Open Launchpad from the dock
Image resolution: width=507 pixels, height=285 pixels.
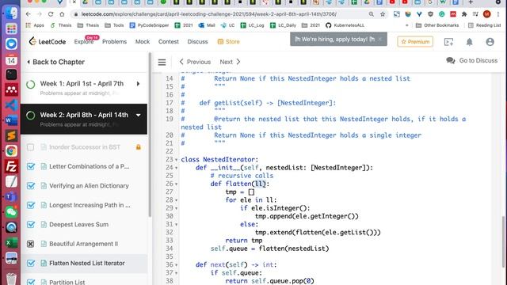pos(11,28)
